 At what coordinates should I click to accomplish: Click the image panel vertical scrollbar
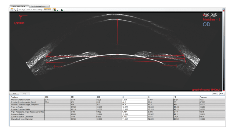(224, 50)
